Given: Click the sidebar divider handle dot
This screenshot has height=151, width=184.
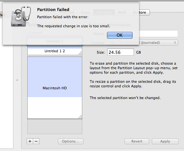Looking at the screenshot, I should 17,80.
